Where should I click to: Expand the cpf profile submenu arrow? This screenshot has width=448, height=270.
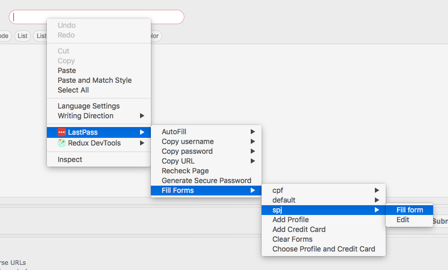pyautogui.click(x=377, y=190)
